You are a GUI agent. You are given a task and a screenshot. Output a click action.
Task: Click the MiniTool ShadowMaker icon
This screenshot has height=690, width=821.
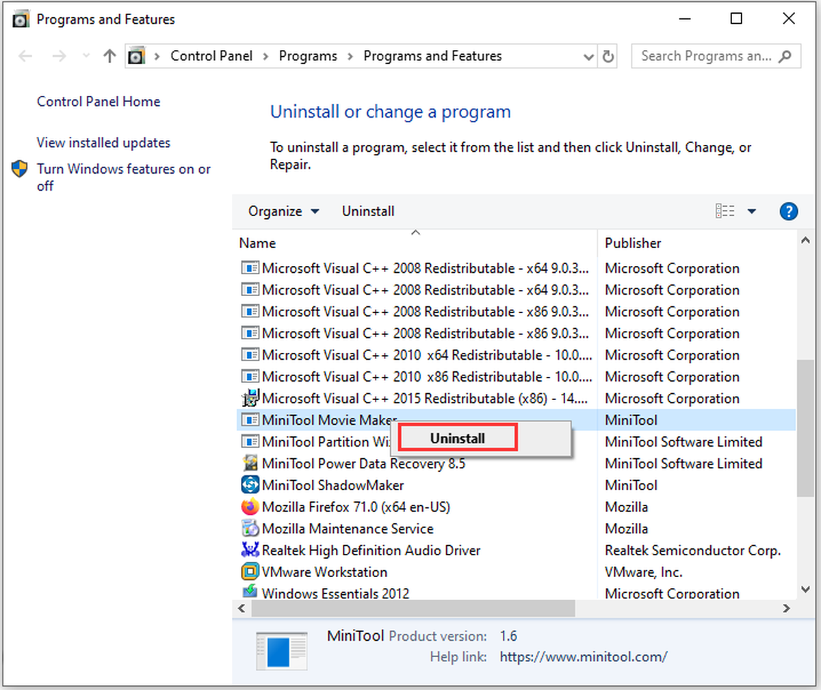[250, 485]
